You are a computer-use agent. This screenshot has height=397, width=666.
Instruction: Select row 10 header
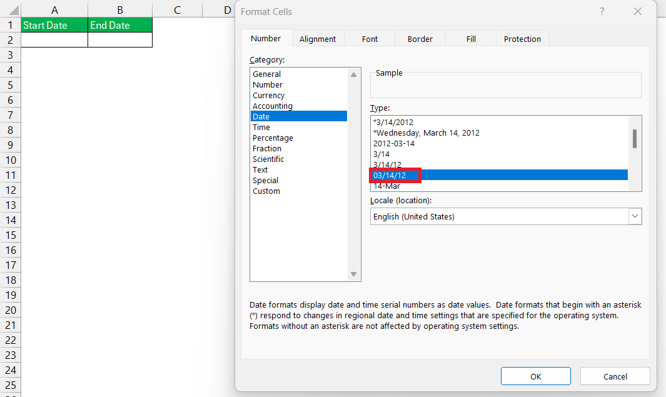point(10,160)
